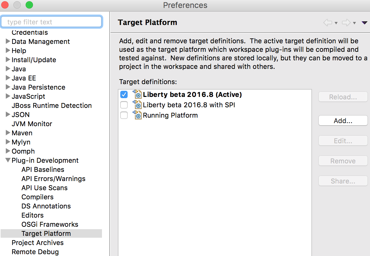This screenshot has height=256, width=370.
Task: Collapse the Plug-in Development tree section
Action: click(7, 160)
